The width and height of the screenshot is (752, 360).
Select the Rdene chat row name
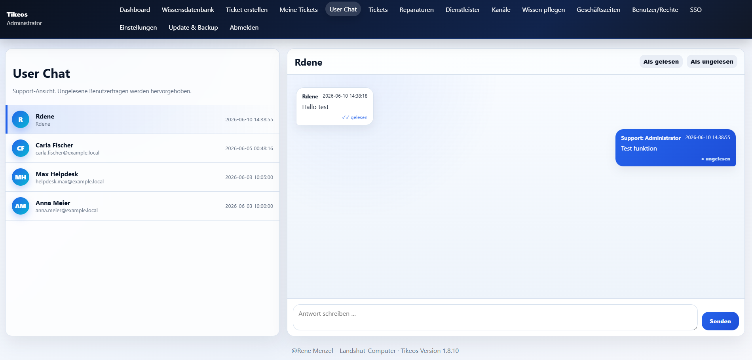[45, 116]
